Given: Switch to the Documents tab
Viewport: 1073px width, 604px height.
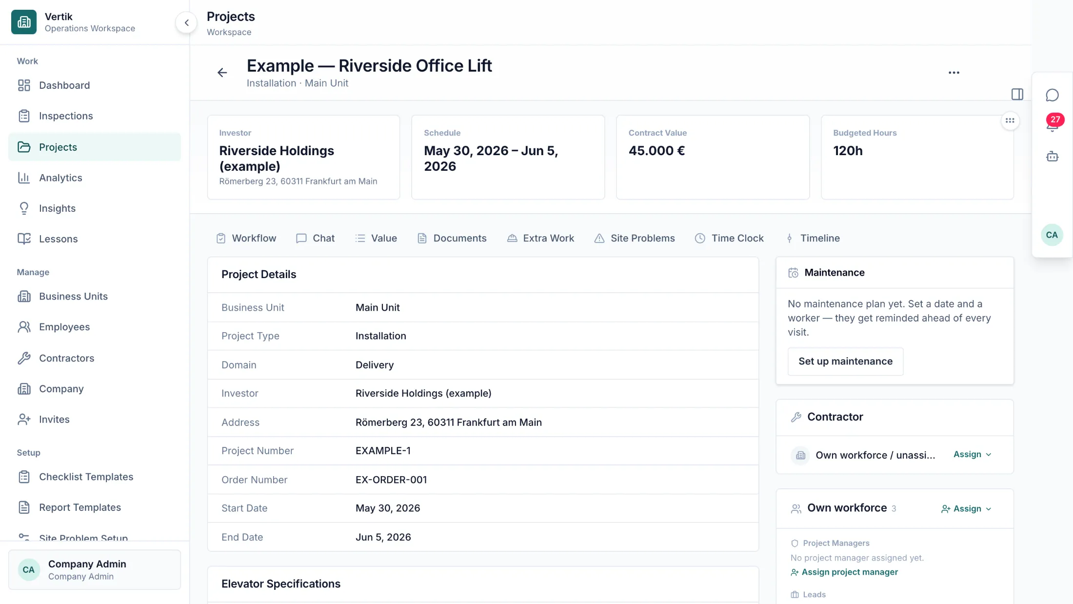Looking at the screenshot, I should click(452, 238).
